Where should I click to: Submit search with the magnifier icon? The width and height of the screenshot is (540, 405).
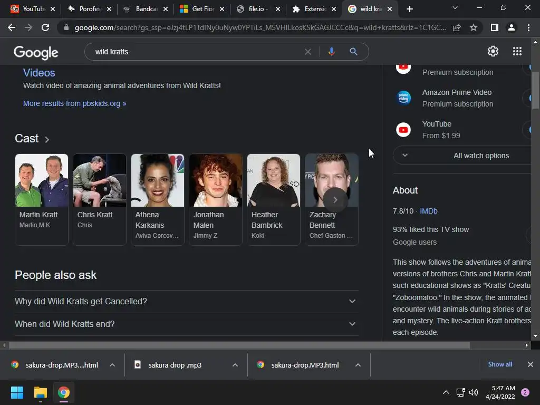click(353, 52)
